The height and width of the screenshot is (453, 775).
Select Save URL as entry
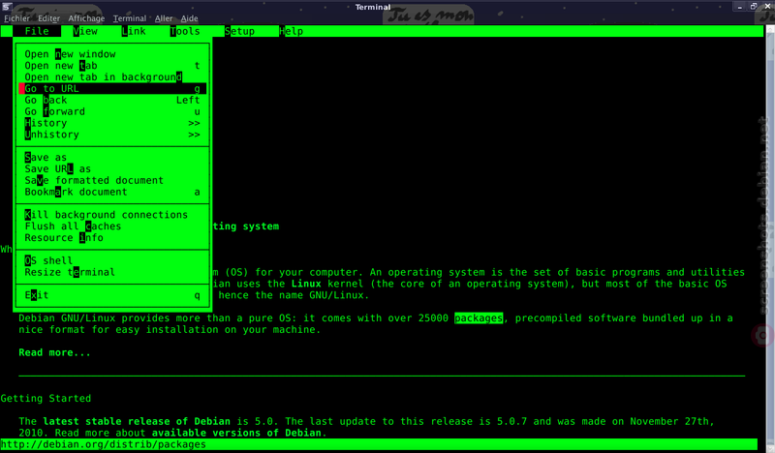tap(112, 169)
